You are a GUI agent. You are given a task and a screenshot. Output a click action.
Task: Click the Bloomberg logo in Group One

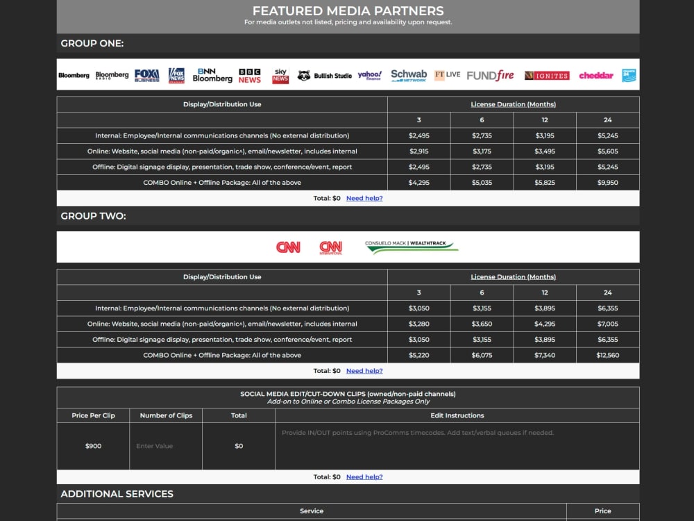tap(74, 75)
